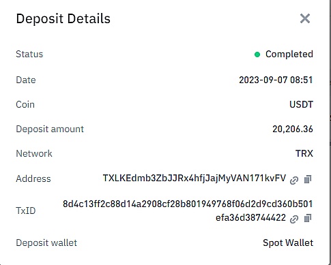Close the Deposit Details dialog

click(x=305, y=18)
